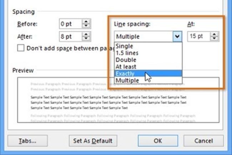Decrease the After spacing value

(x=86, y=38)
